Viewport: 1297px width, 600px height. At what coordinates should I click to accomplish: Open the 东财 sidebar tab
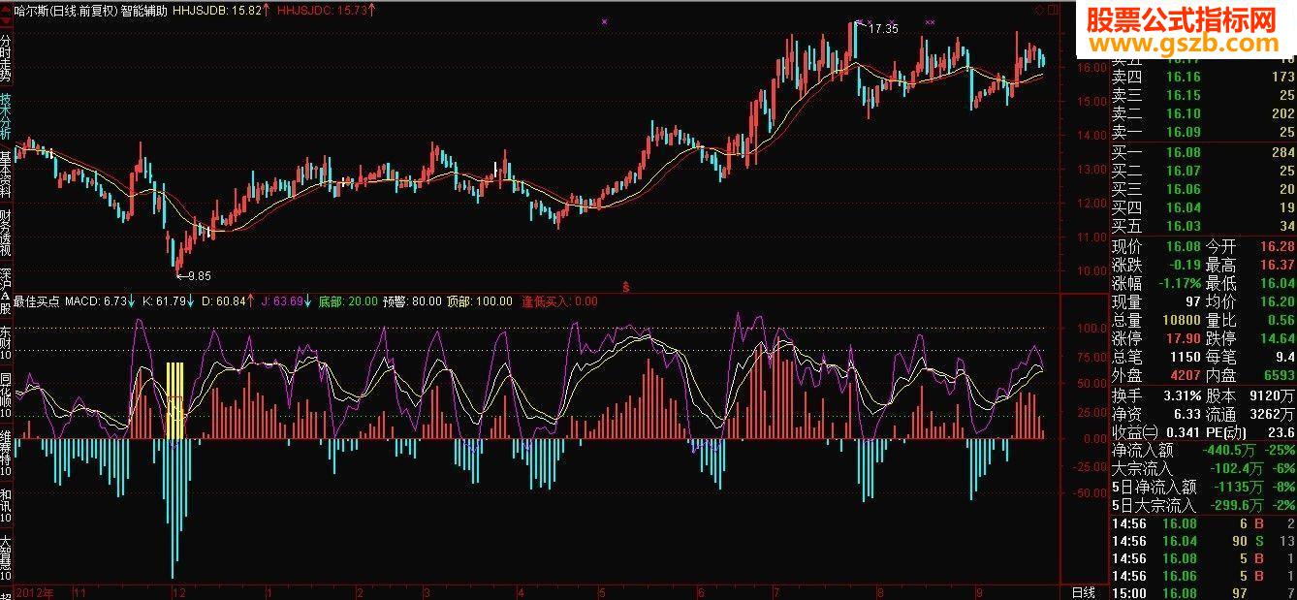click(x=6, y=343)
